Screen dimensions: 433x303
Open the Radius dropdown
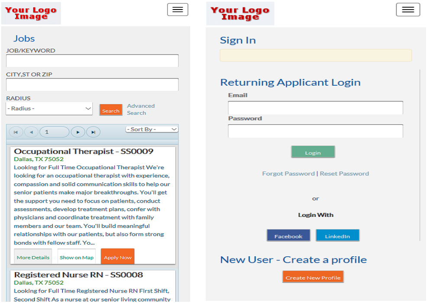(48, 108)
